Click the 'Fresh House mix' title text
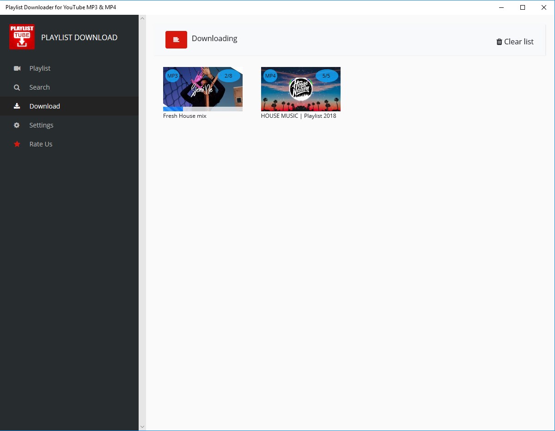Screen dimensions: 555x431 click(x=185, y=116)
